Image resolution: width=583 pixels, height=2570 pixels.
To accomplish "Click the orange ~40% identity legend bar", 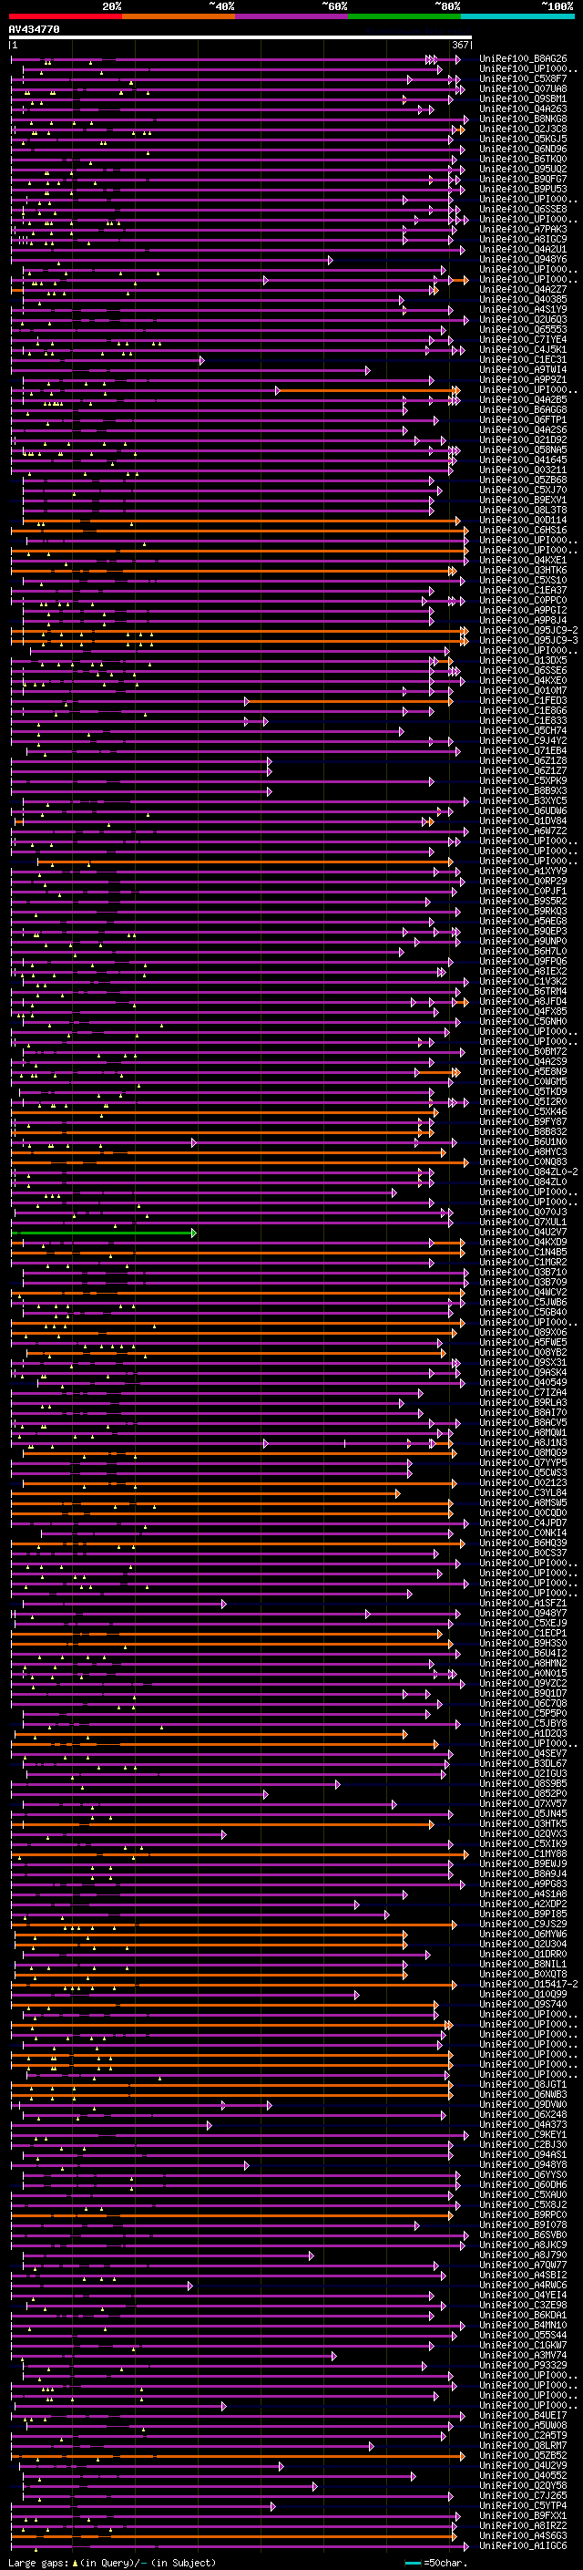I will [179, 17].
